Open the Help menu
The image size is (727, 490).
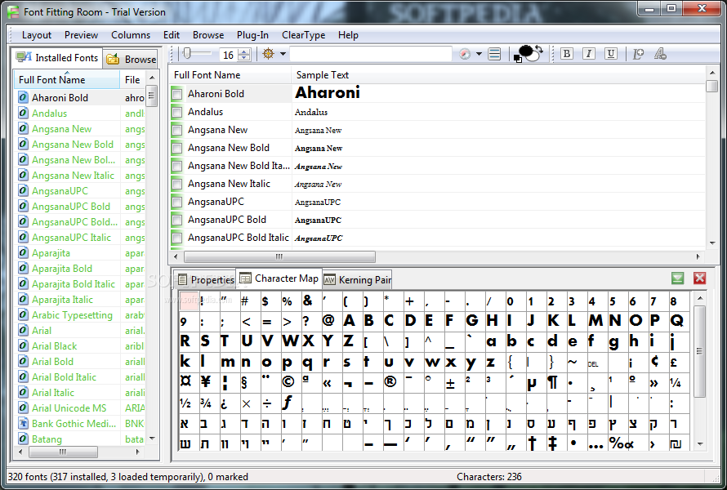pos(348,35)
